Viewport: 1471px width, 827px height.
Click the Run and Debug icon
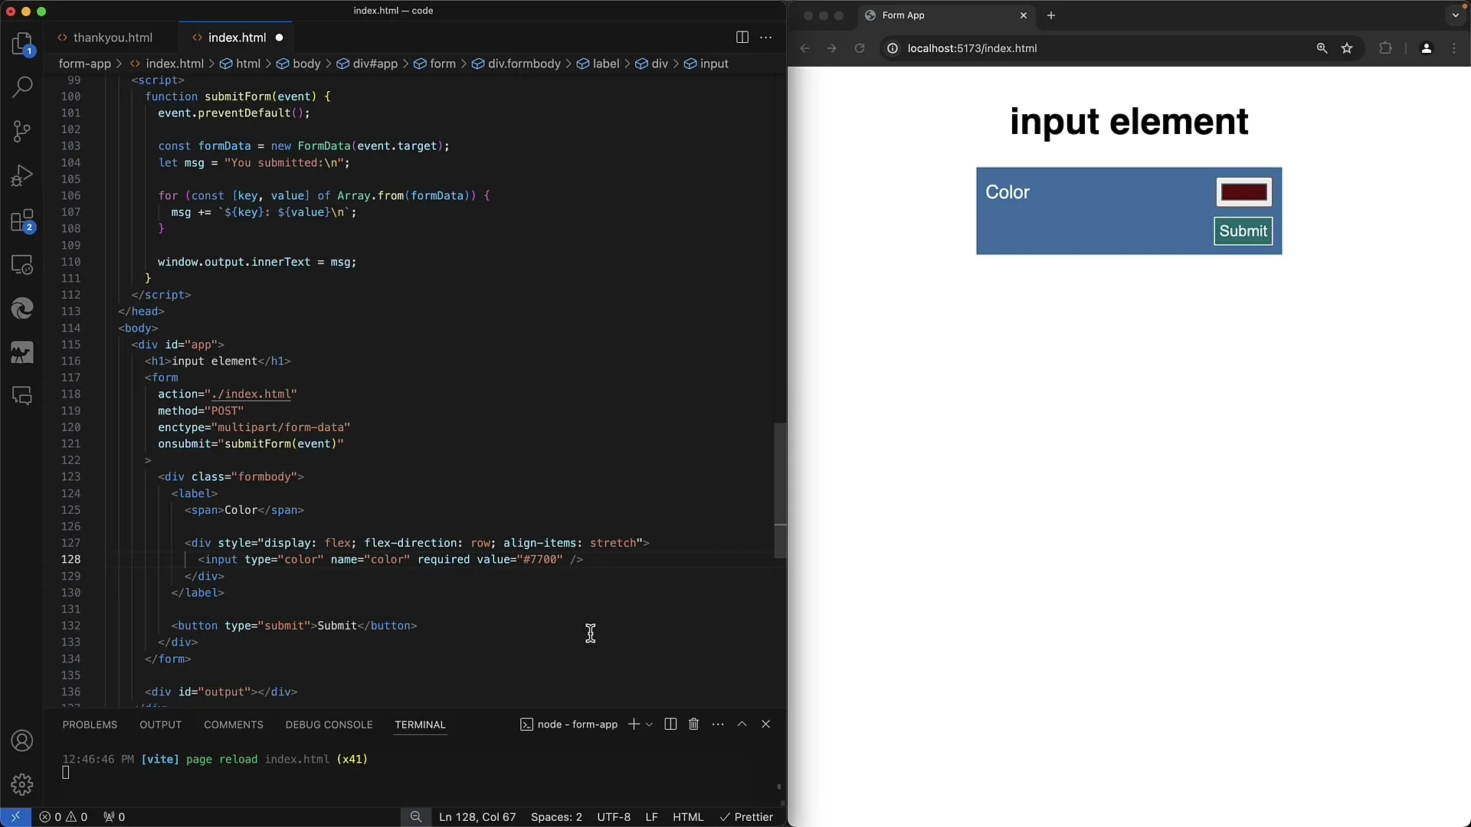tap(22, 175)
